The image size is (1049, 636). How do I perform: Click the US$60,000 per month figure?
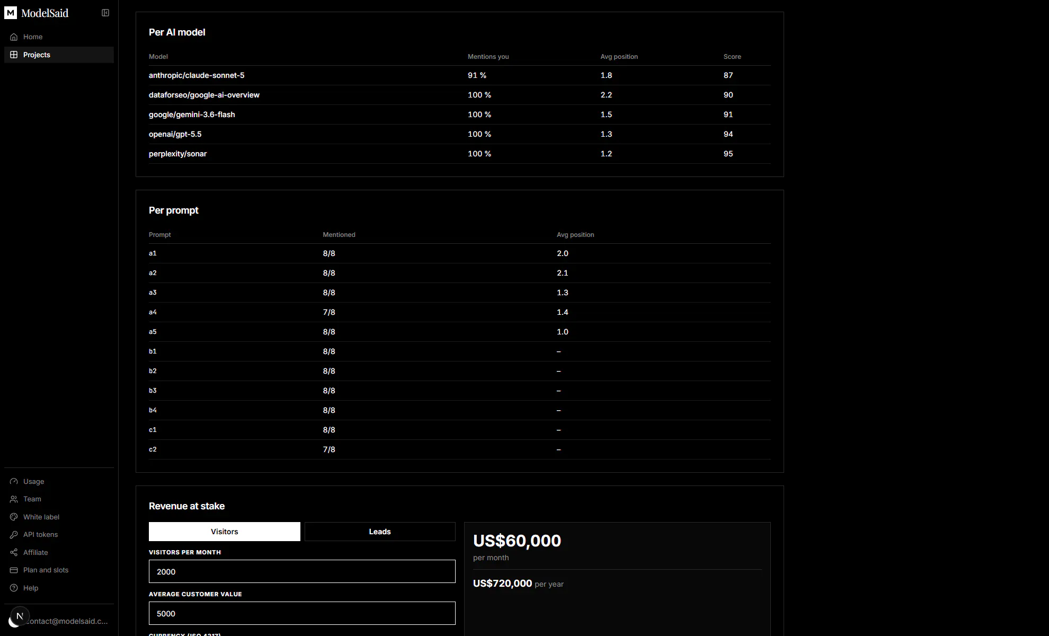[517, 541]
